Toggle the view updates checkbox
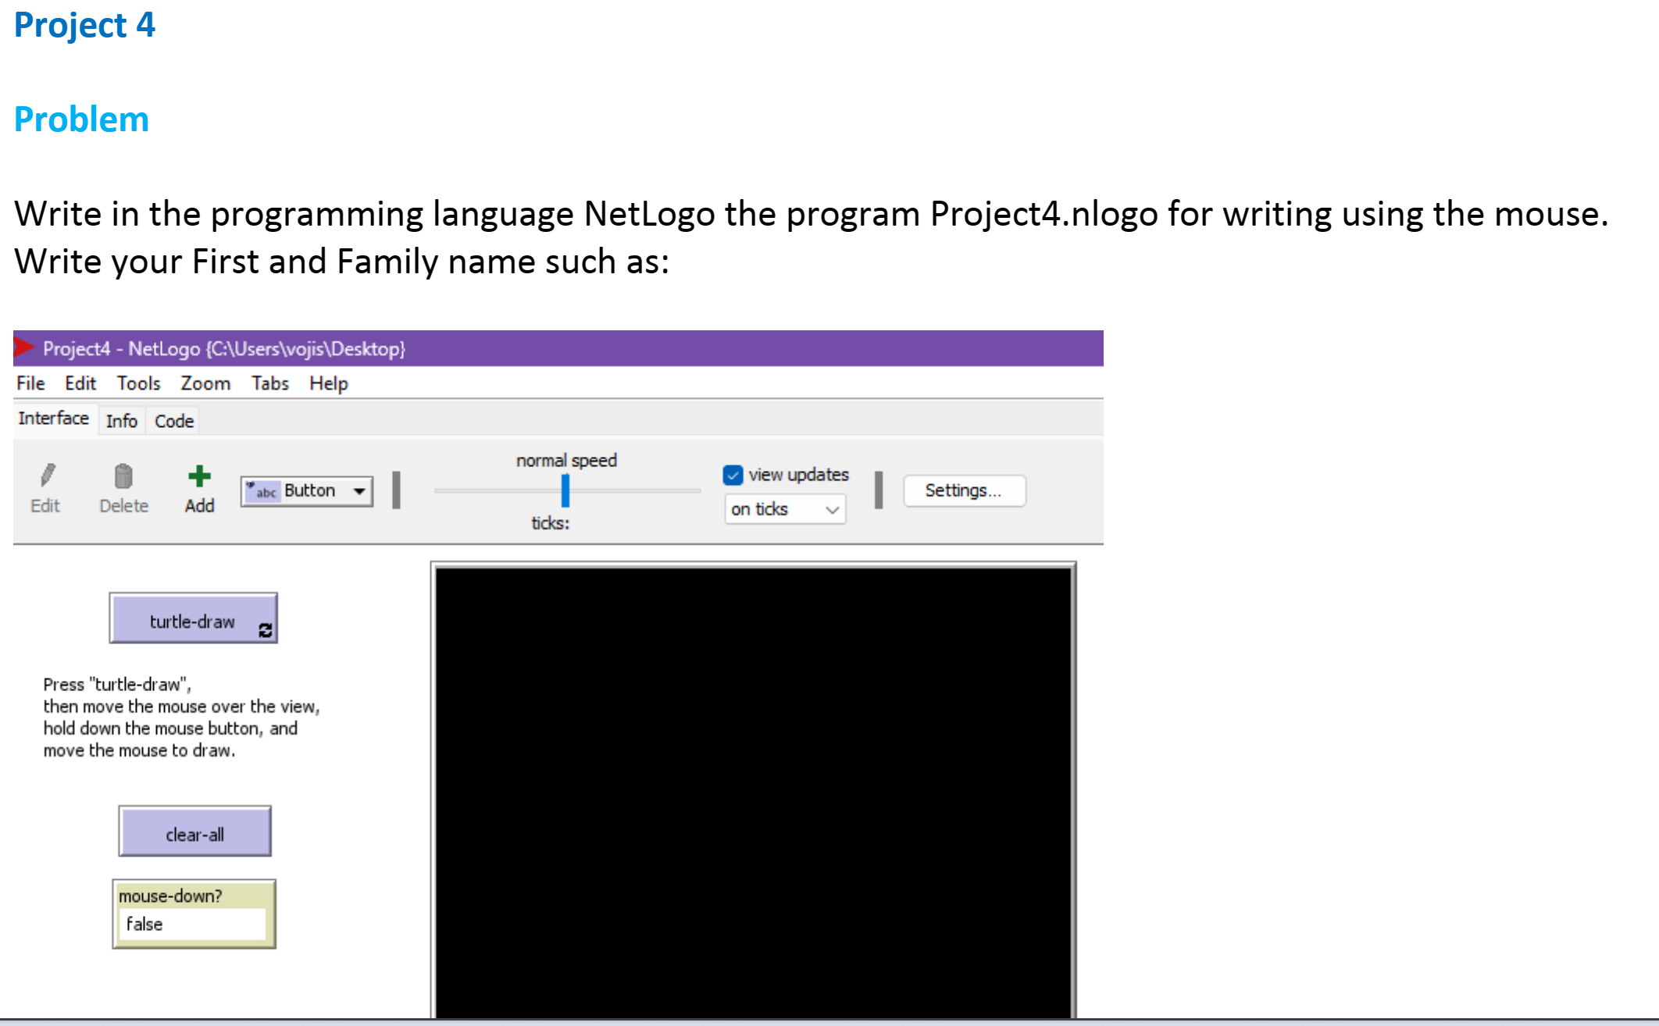Image resolution: width=1659 pixels, height=1026 pixels. [x=733, y=475]
